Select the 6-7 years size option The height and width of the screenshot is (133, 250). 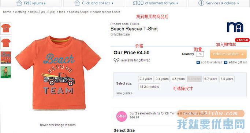point(210,79)
